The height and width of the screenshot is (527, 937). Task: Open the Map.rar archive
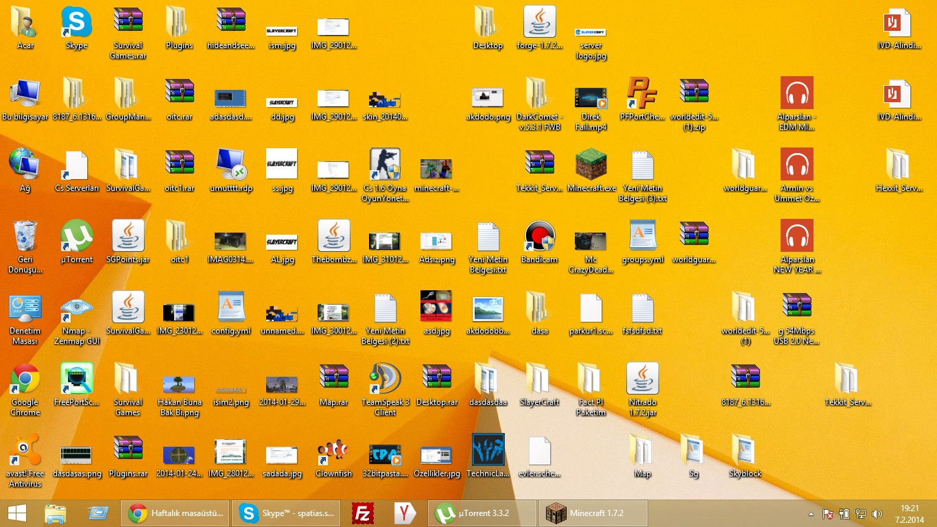click(333, 386)
